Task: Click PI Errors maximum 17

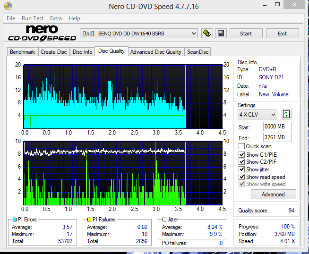Action: 69,234
